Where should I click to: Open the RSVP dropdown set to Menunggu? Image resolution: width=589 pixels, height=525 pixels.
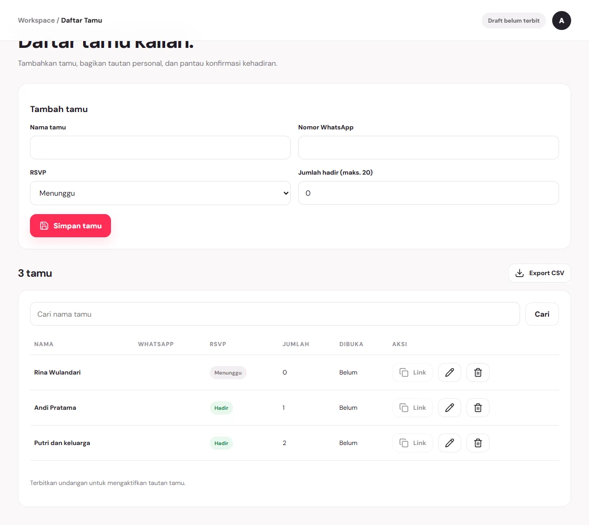[160, 193]
